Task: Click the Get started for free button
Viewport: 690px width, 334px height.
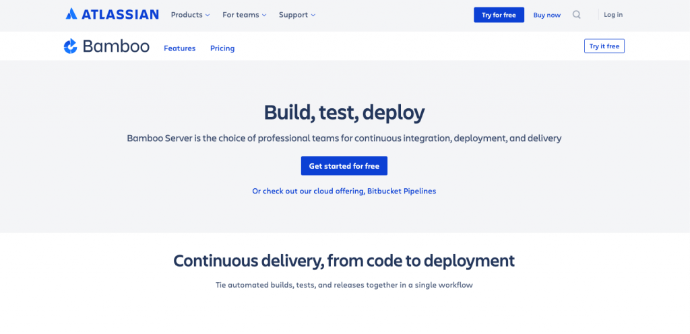Action: (x=344, y=166)
